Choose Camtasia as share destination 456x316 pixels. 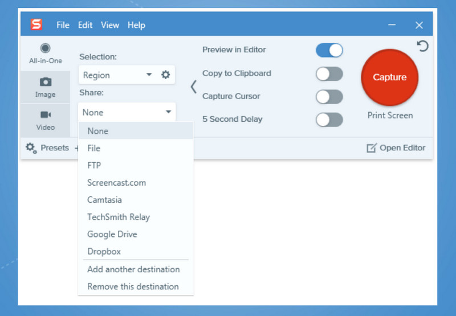pos(136,199)
